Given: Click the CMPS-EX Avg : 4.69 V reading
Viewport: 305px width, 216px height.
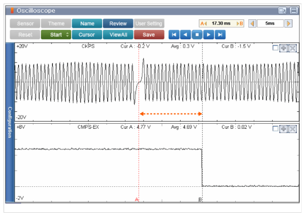Looking at the screenshot, I should click(184, 127).
